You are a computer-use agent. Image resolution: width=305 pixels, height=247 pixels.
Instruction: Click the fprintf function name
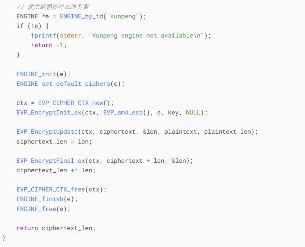click(44, 36)
